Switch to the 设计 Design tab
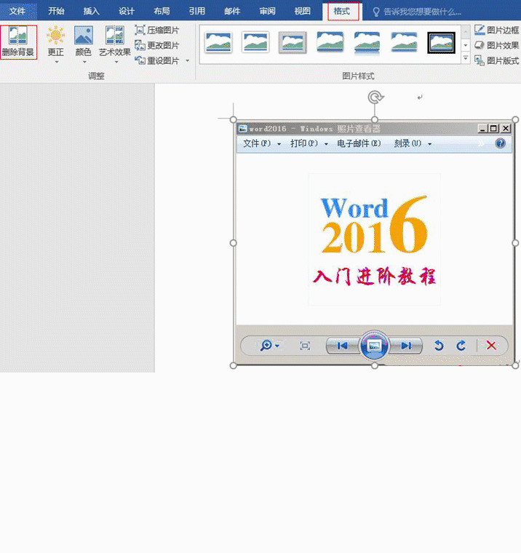The height and width of the screenshot is (553, 521). pyautogui.click(x=127, y=12)
